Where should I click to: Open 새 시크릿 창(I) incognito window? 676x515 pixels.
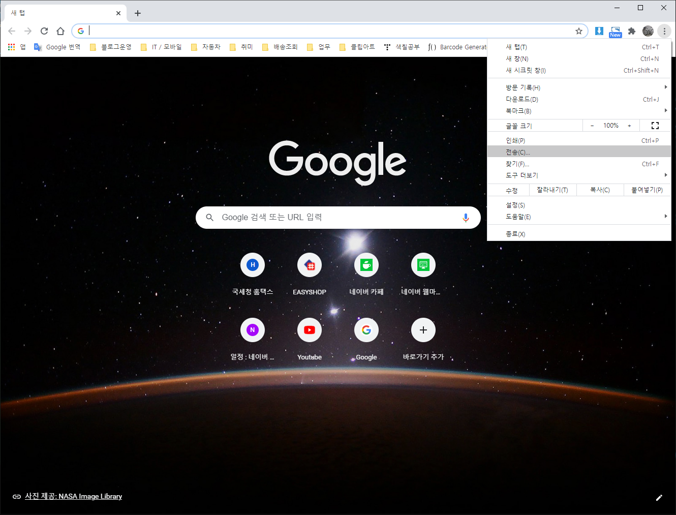tap(579, 70)
